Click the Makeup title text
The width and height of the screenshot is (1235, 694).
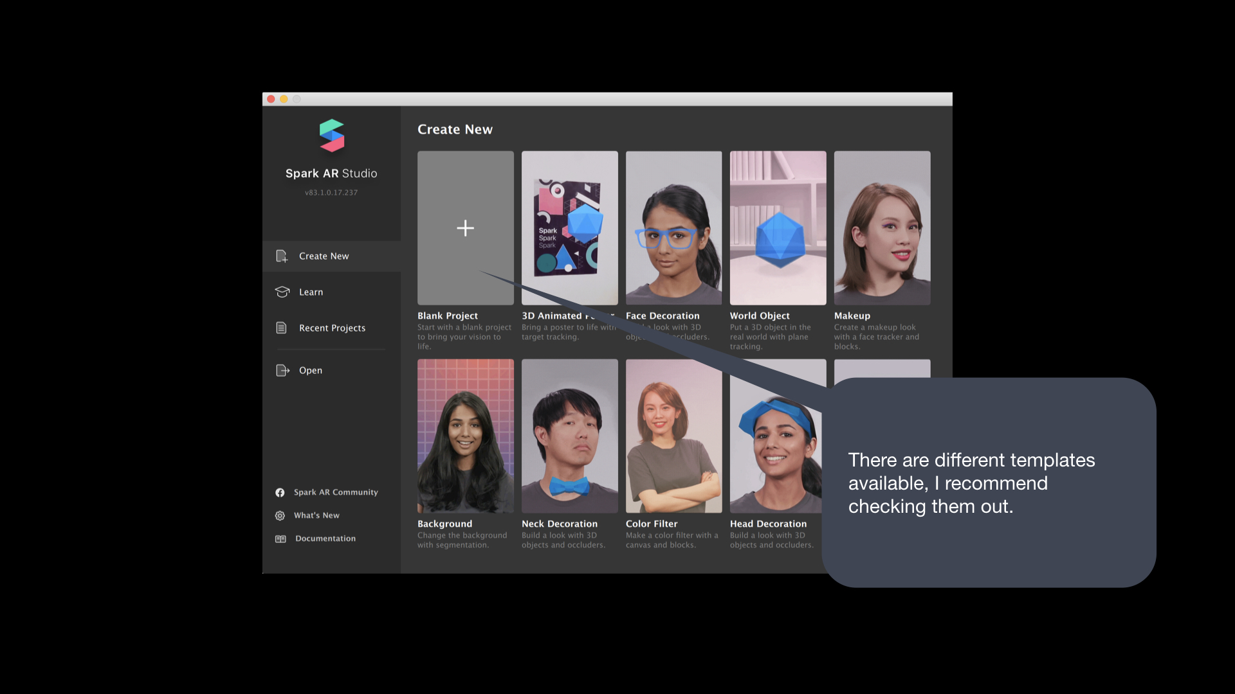click(x=852, y=316)
